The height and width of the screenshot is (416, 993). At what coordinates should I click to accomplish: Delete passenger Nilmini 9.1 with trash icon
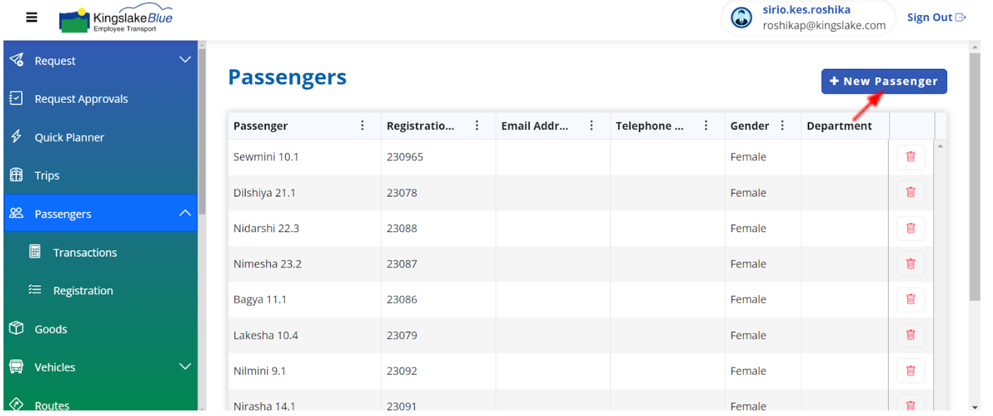point(910,371)
